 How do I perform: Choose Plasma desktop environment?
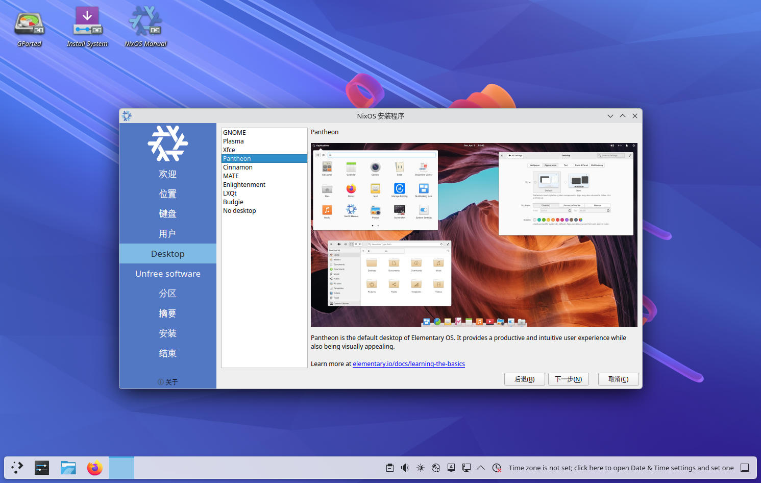click(233, 141)
